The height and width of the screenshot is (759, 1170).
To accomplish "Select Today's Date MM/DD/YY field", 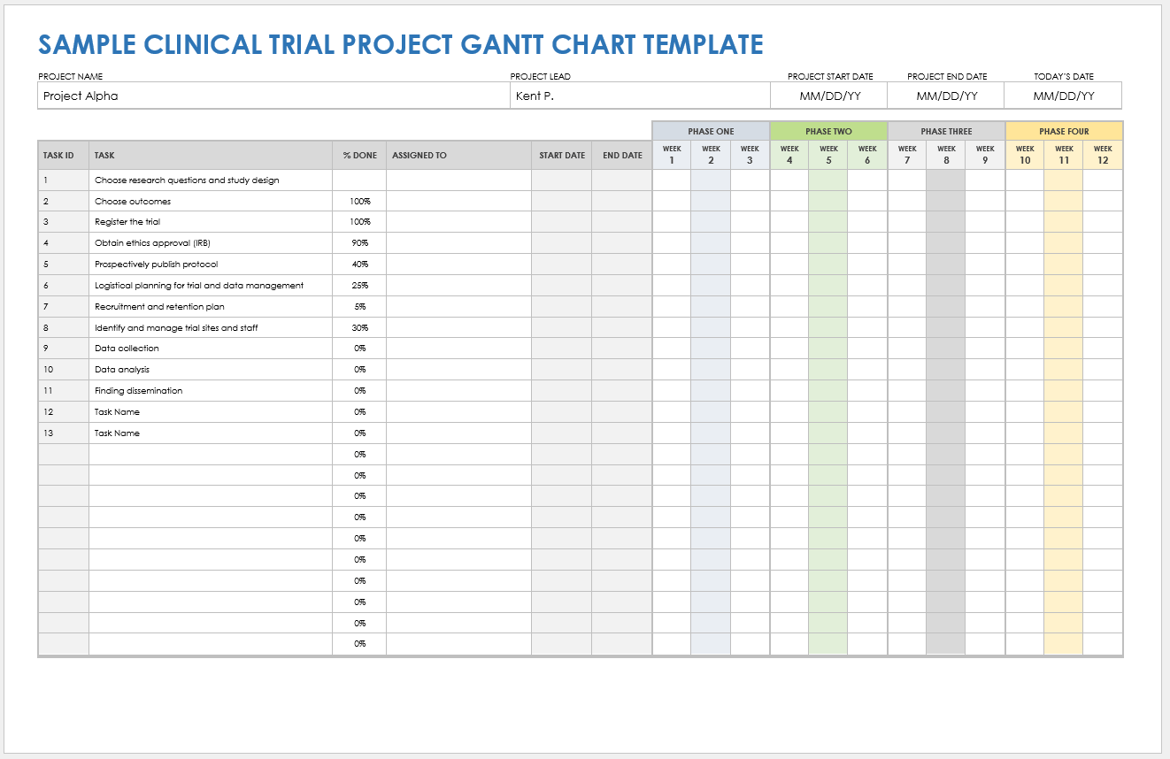I will pyautogui.click(x=1061, y=96).
